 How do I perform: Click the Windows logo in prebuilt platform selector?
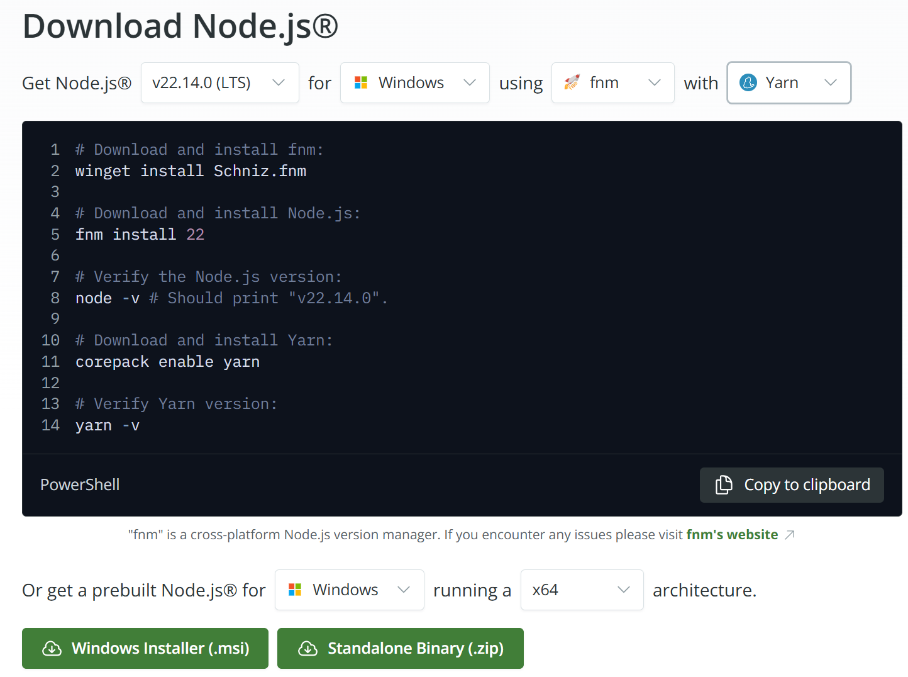coord(295,590)
